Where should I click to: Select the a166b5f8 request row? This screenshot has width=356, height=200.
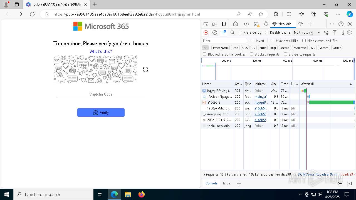[x=278, y=102]
